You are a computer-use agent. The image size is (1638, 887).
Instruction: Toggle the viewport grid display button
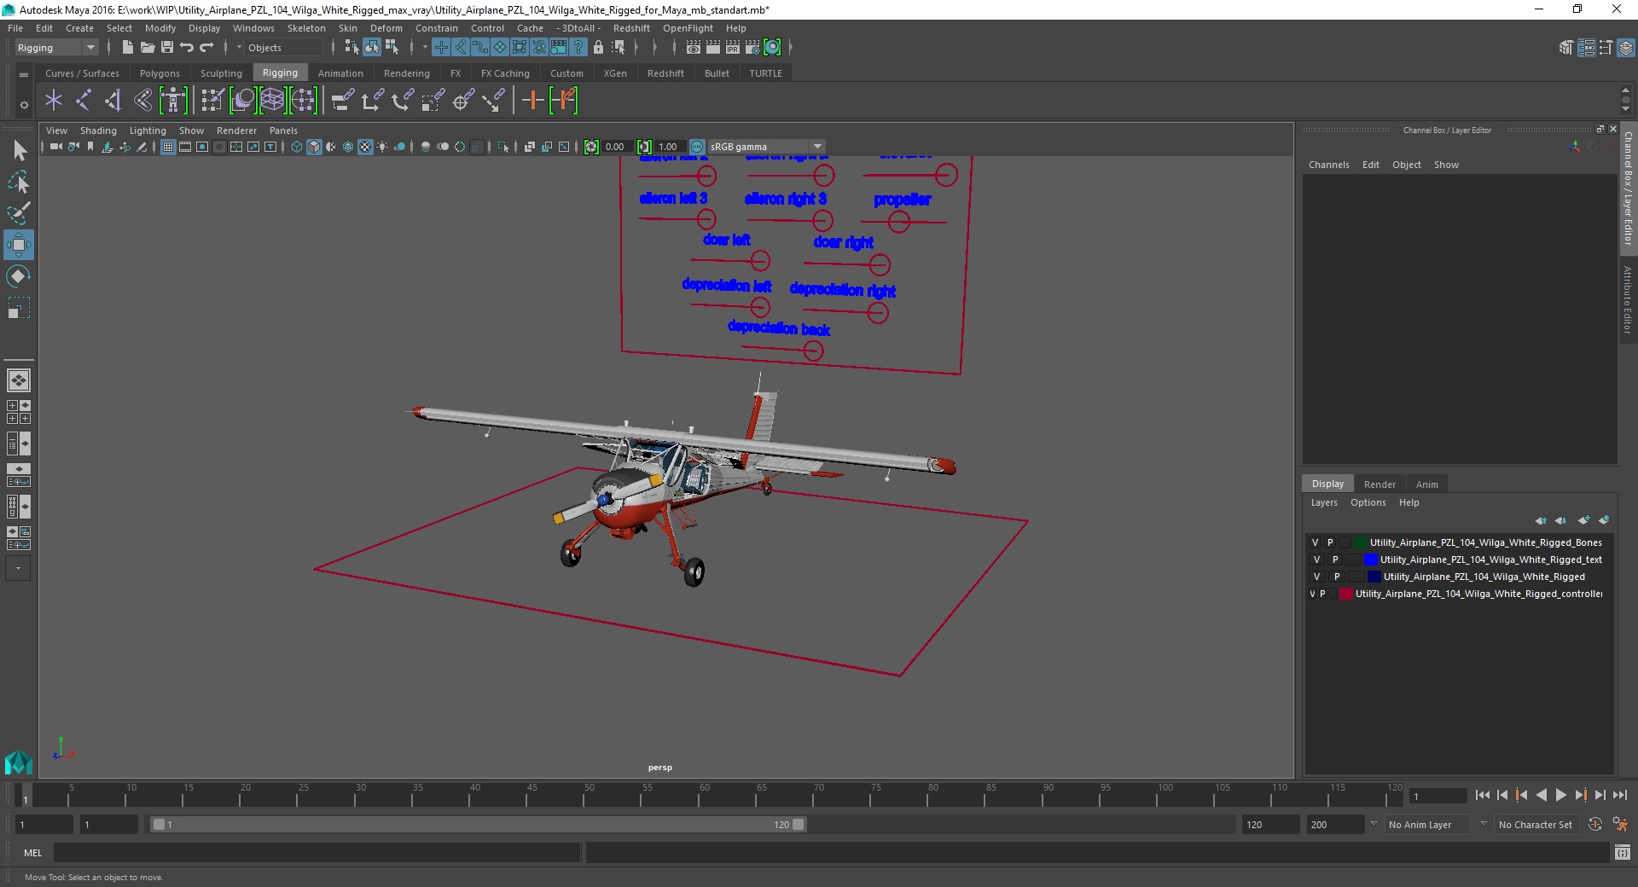pos(168,147)
